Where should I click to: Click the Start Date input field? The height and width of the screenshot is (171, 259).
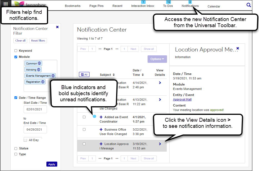(35, 109)
